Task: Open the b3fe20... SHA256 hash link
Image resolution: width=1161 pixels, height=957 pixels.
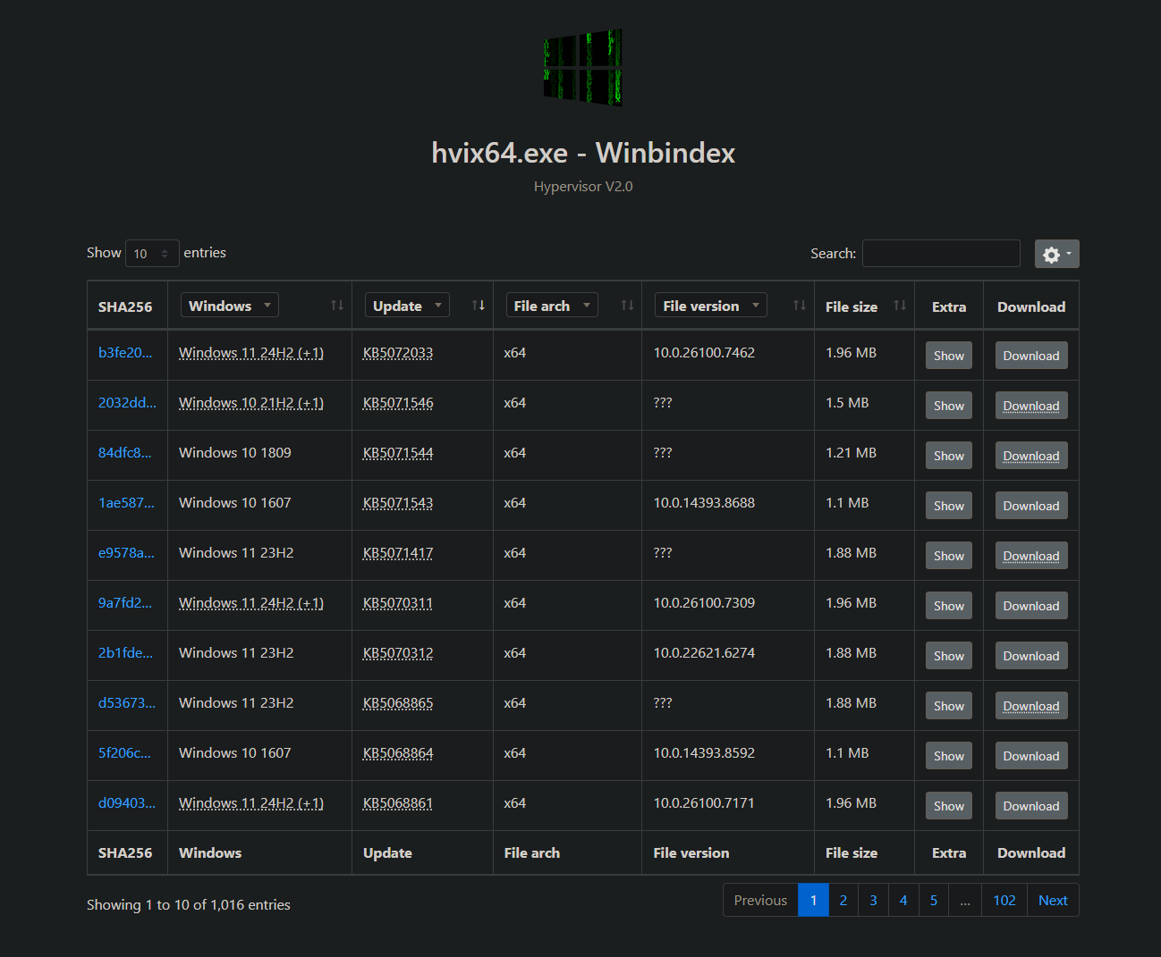Action: point(125,353)
